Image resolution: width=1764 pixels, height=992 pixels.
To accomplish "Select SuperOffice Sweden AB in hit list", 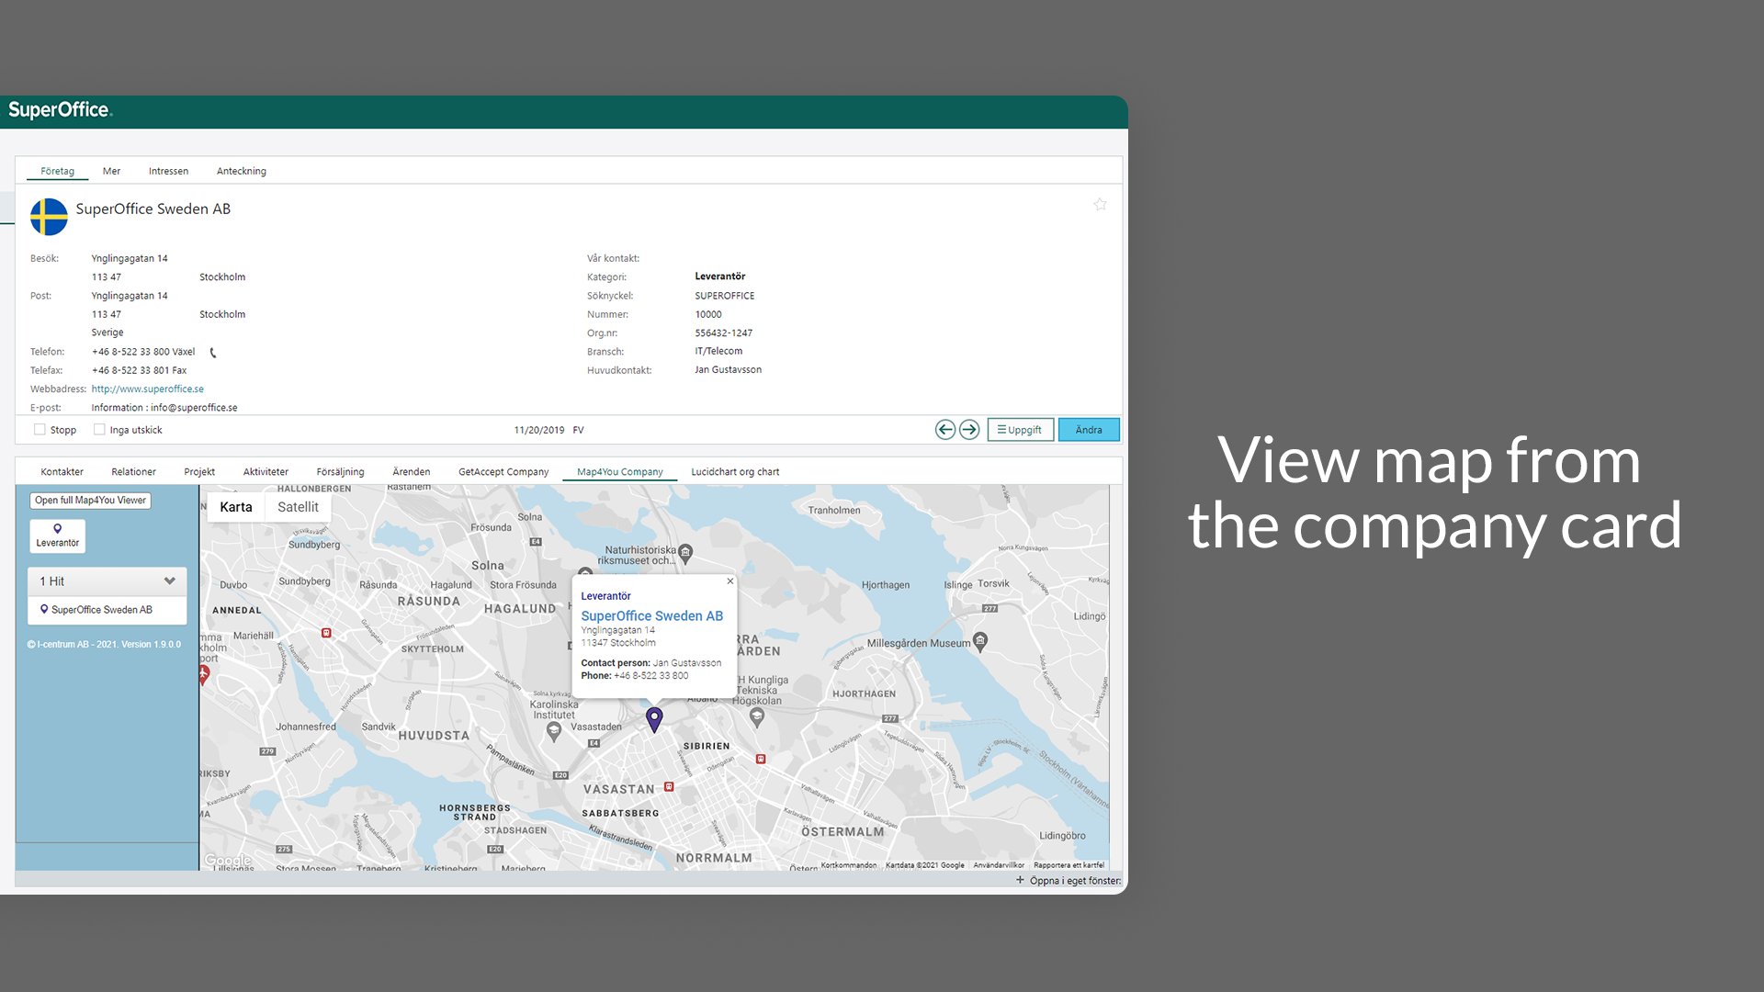I will (x=101, y=610).
